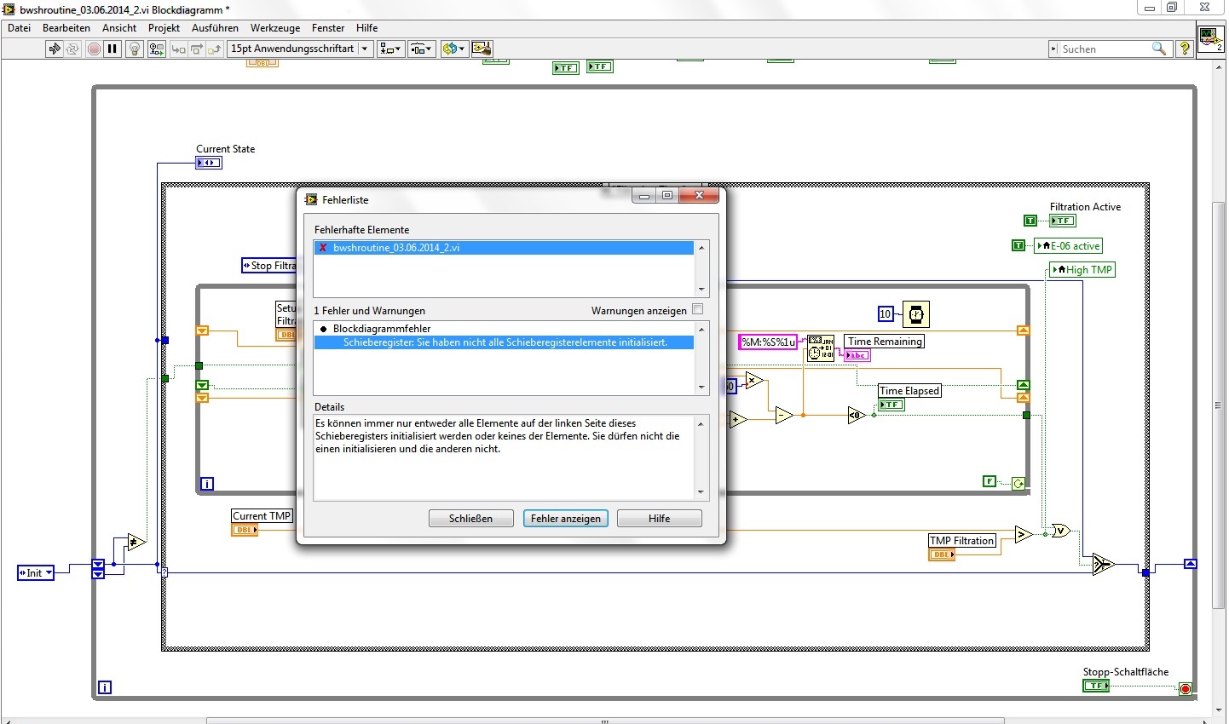Open the Werkzeuge menu
Screen dimensions: 1229x724
(x=274, y=27)
